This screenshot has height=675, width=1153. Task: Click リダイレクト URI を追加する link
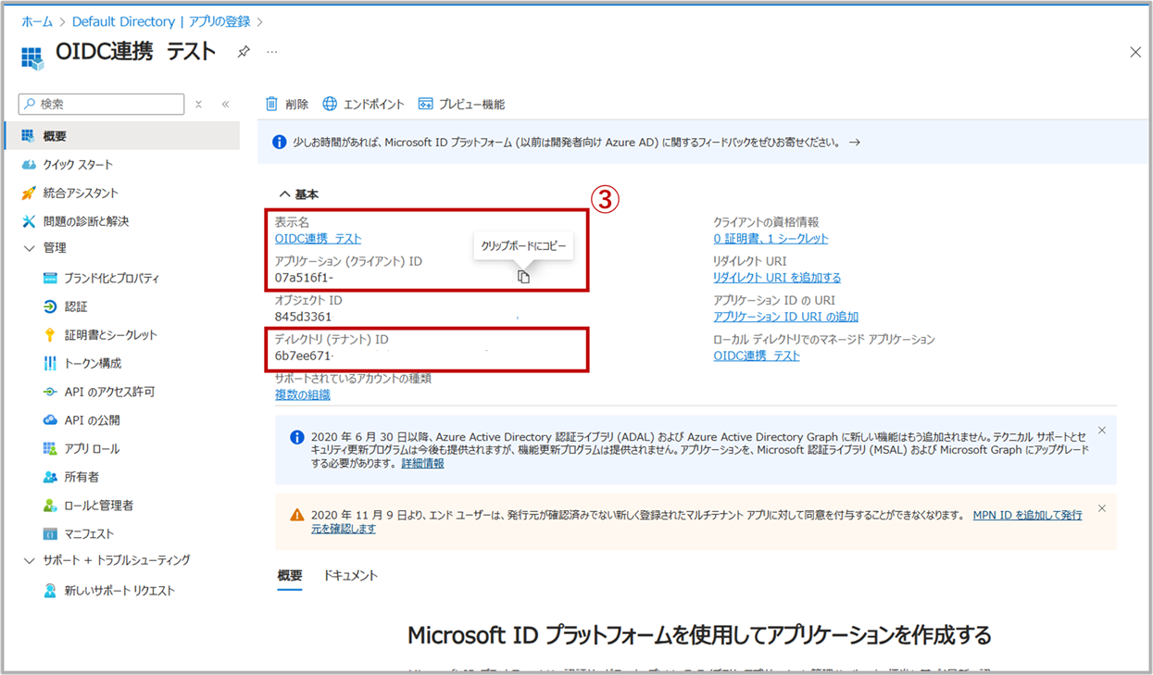(777, 278)
